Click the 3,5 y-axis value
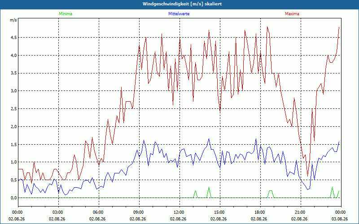359x224 pixels. pos(14,73)
